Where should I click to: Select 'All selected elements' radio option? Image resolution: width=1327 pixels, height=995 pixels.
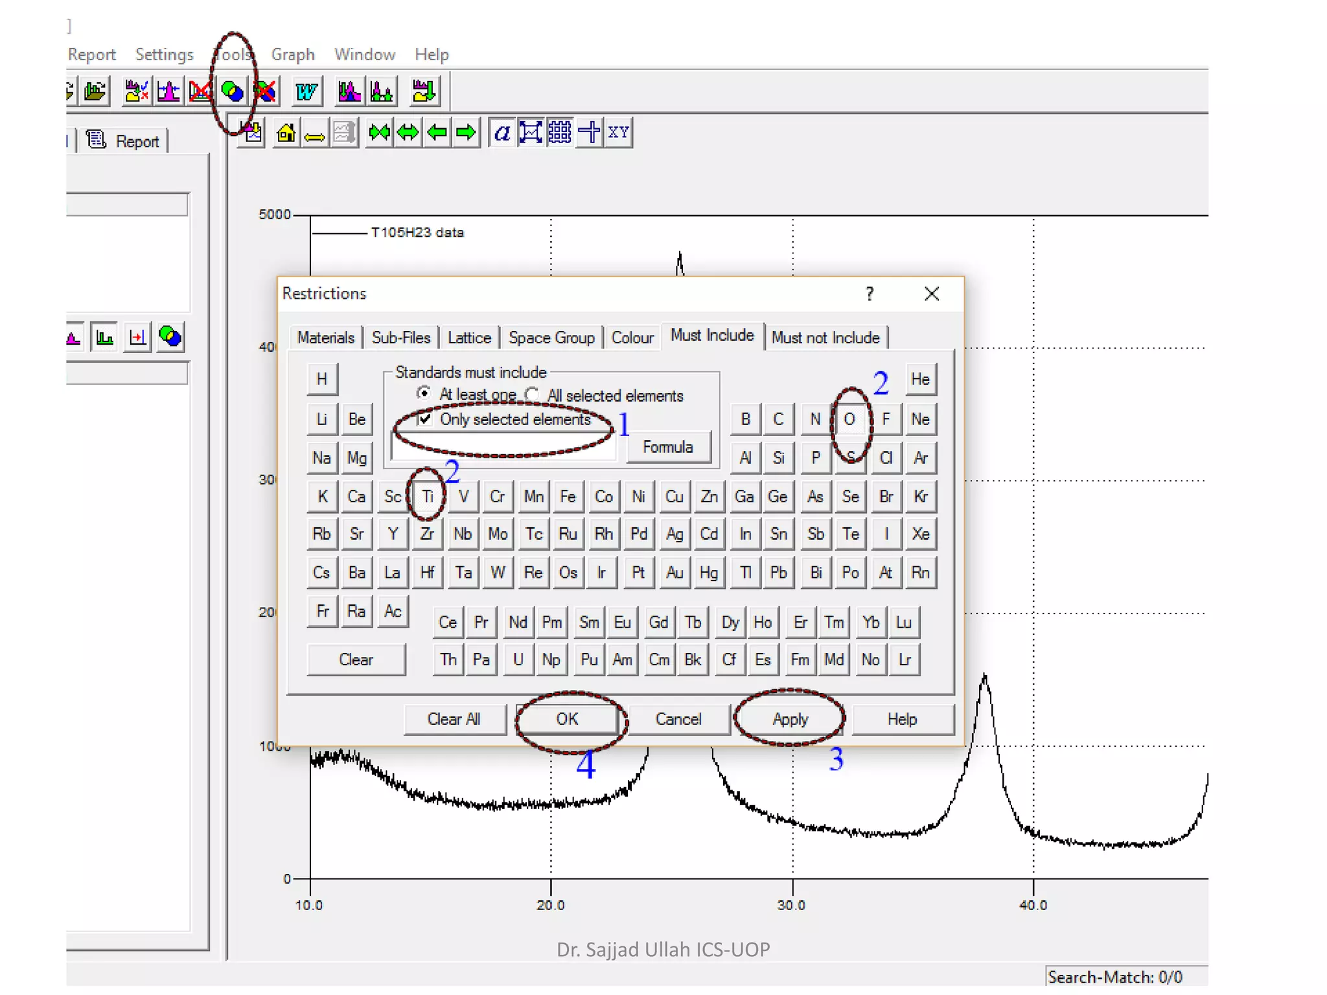tap(533, 395)
